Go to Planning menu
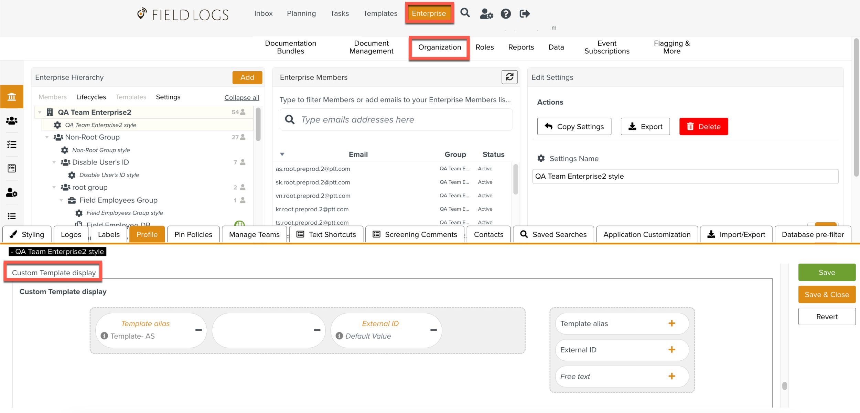The height and width of the screenshot is (413, 860). tap(301, 13)
